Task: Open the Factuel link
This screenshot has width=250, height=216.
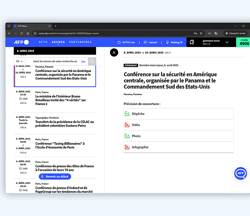Action: (150, 42)
